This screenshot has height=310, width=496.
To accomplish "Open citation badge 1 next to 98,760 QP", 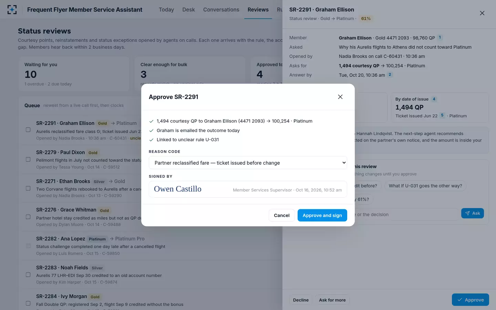I will coord(440,38).
